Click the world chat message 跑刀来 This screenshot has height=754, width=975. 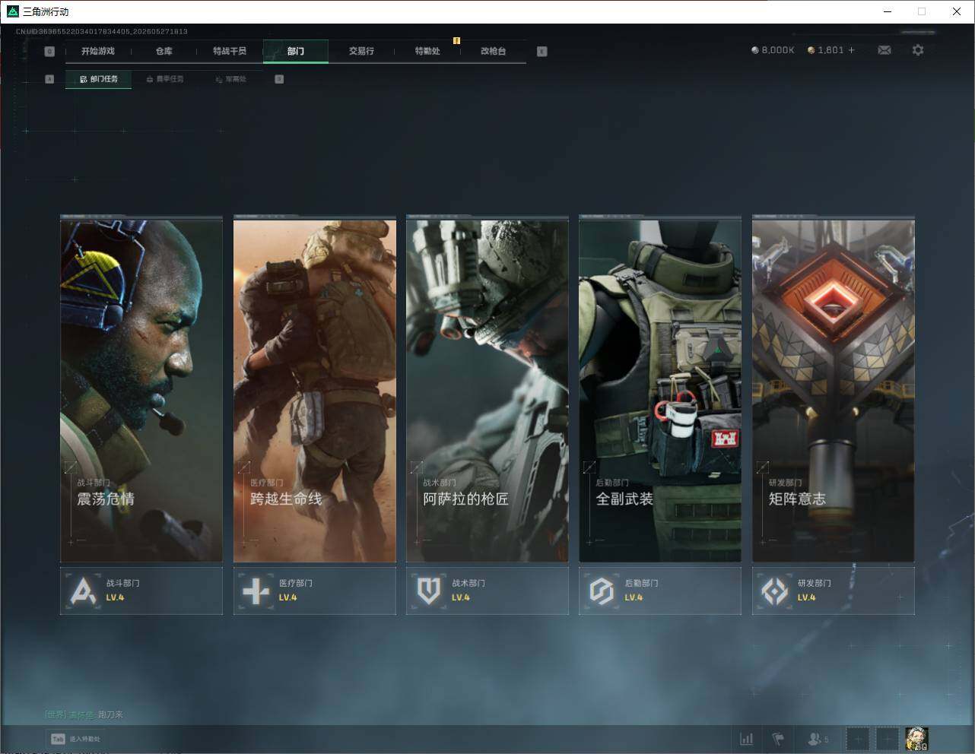pyautogui.click(x=110, y=714)
